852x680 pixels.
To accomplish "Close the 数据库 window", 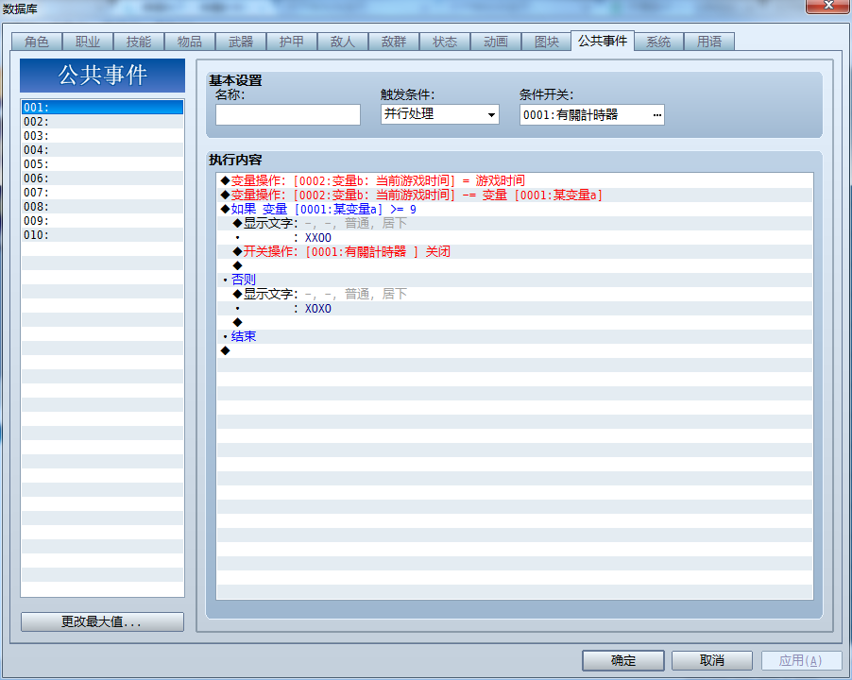I will [828, 6].
